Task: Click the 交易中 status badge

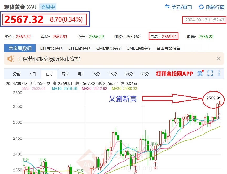Action: pos(48,7)
